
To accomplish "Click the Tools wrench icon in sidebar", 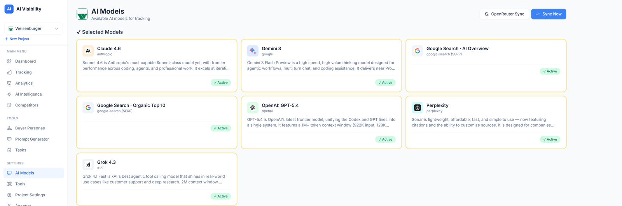I will (9, 184).
